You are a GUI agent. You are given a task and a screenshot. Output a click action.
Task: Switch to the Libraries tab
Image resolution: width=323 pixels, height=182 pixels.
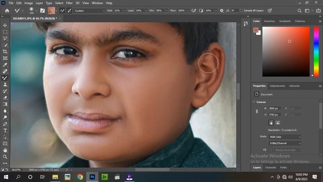click(294, 86)
